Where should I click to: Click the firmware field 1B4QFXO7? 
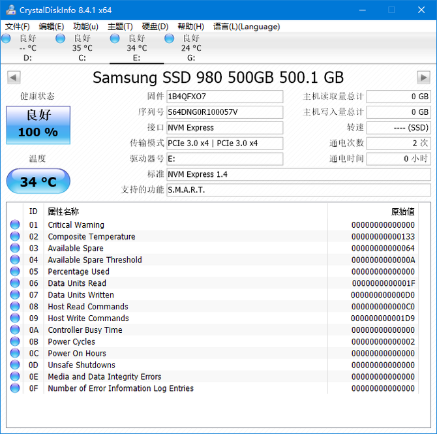coord(224,97)
